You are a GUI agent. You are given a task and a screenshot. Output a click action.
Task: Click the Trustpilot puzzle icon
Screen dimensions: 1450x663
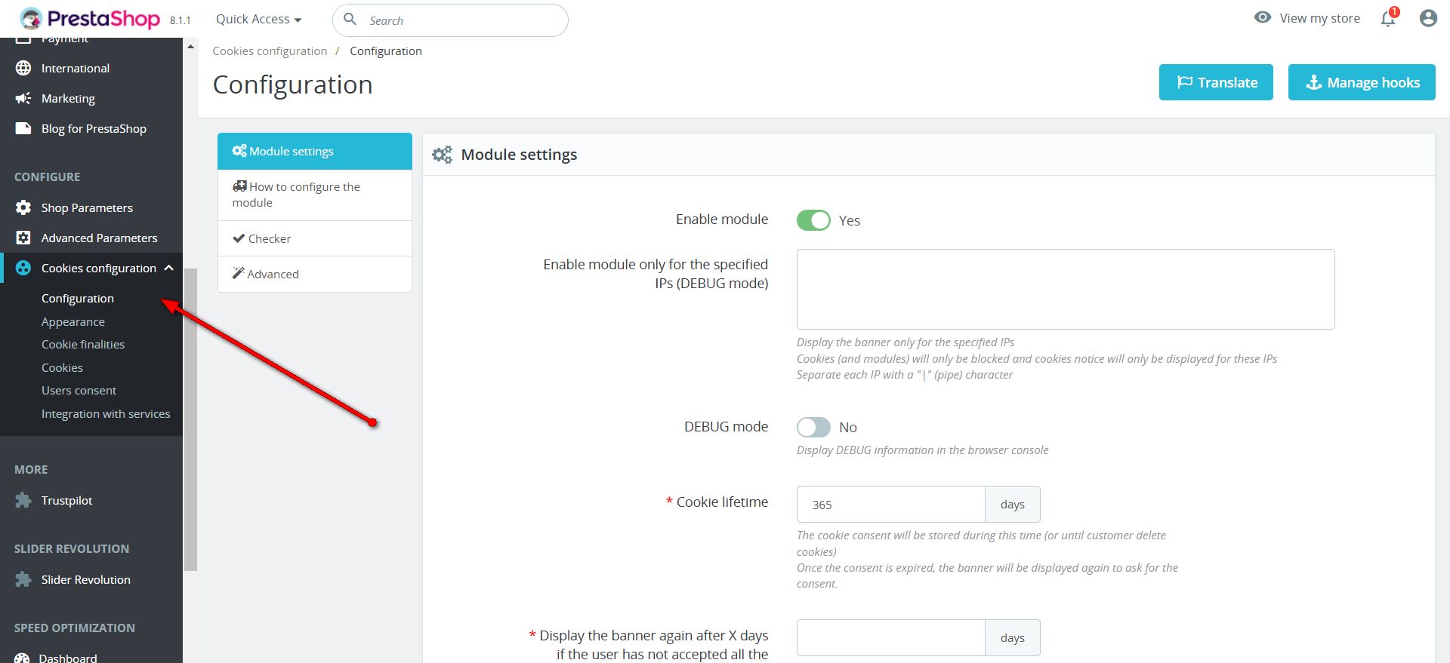click(23, 500)
